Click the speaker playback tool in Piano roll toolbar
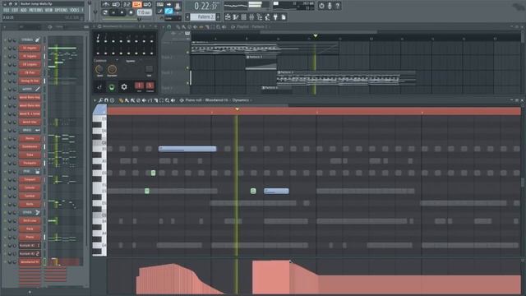The width and height of the screenshot is (526, 296). click(x=173, y=100)
